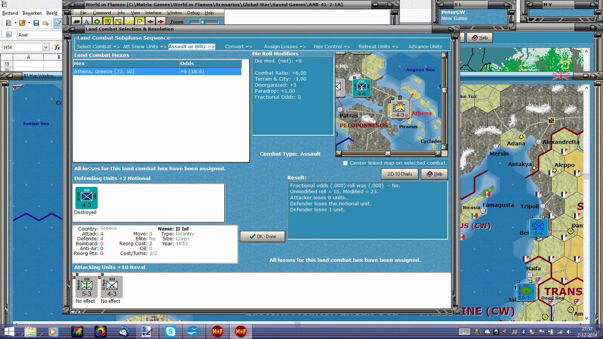The width and height of the screenshot is (603, 339).
Task: Click the Help button in background window
Action: (x=480, y=38)
